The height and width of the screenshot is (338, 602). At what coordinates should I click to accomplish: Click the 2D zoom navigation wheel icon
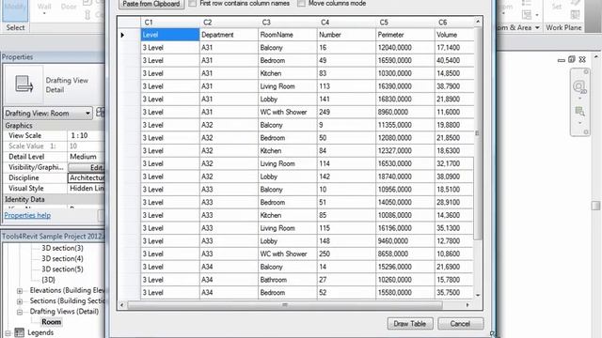tap(579, 87)
